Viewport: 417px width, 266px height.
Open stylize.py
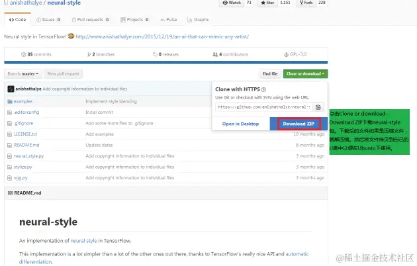(23, 167)
